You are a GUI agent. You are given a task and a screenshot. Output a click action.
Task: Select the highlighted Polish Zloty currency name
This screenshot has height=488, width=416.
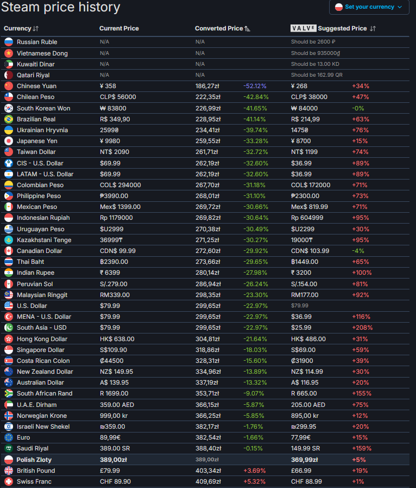point(34,460)
